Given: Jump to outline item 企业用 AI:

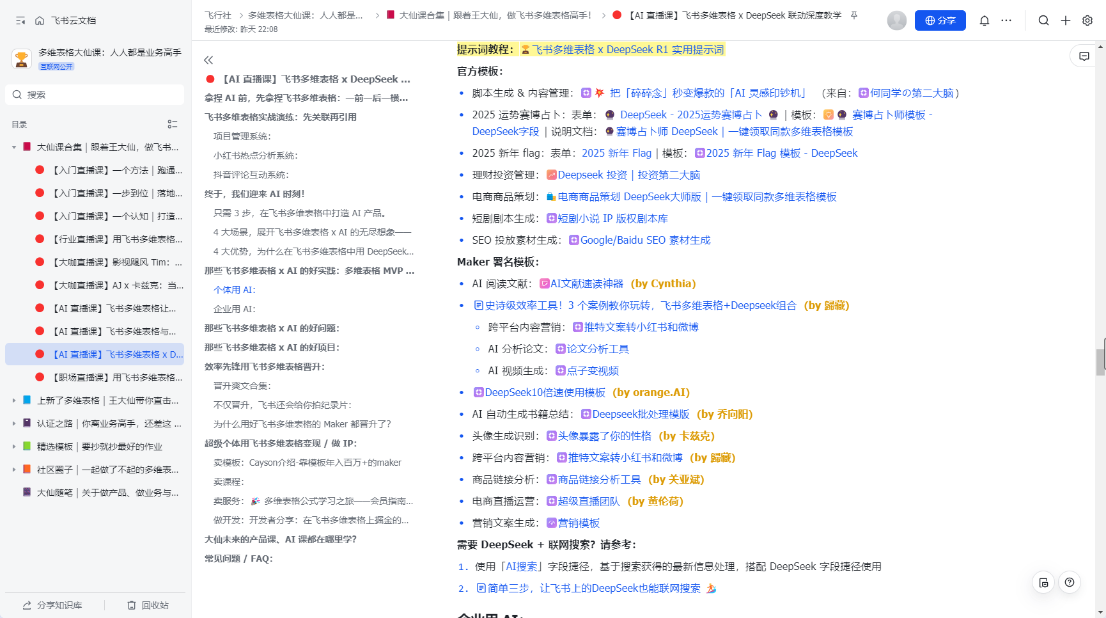Looking at the screenshot, I should [235, 309].
